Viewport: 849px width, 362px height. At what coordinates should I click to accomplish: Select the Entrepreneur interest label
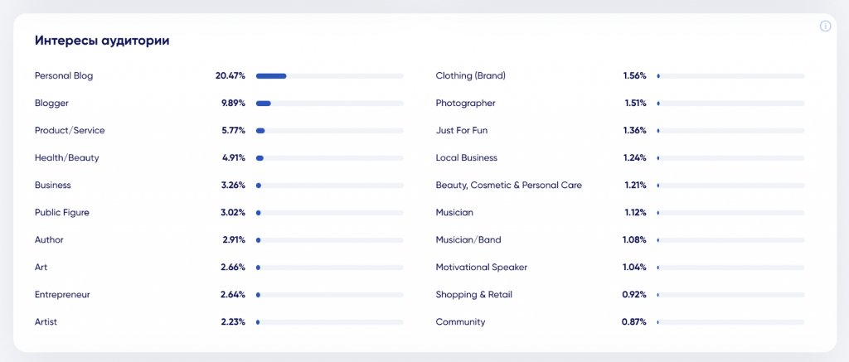pyautogui.click(x=62, y=295)
